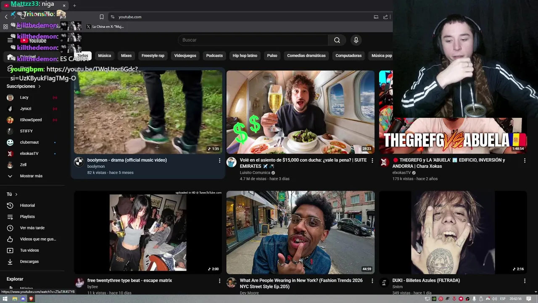Select the Hip hop latino chip
This screenshot has width=538, height=303.
[245, 56]
